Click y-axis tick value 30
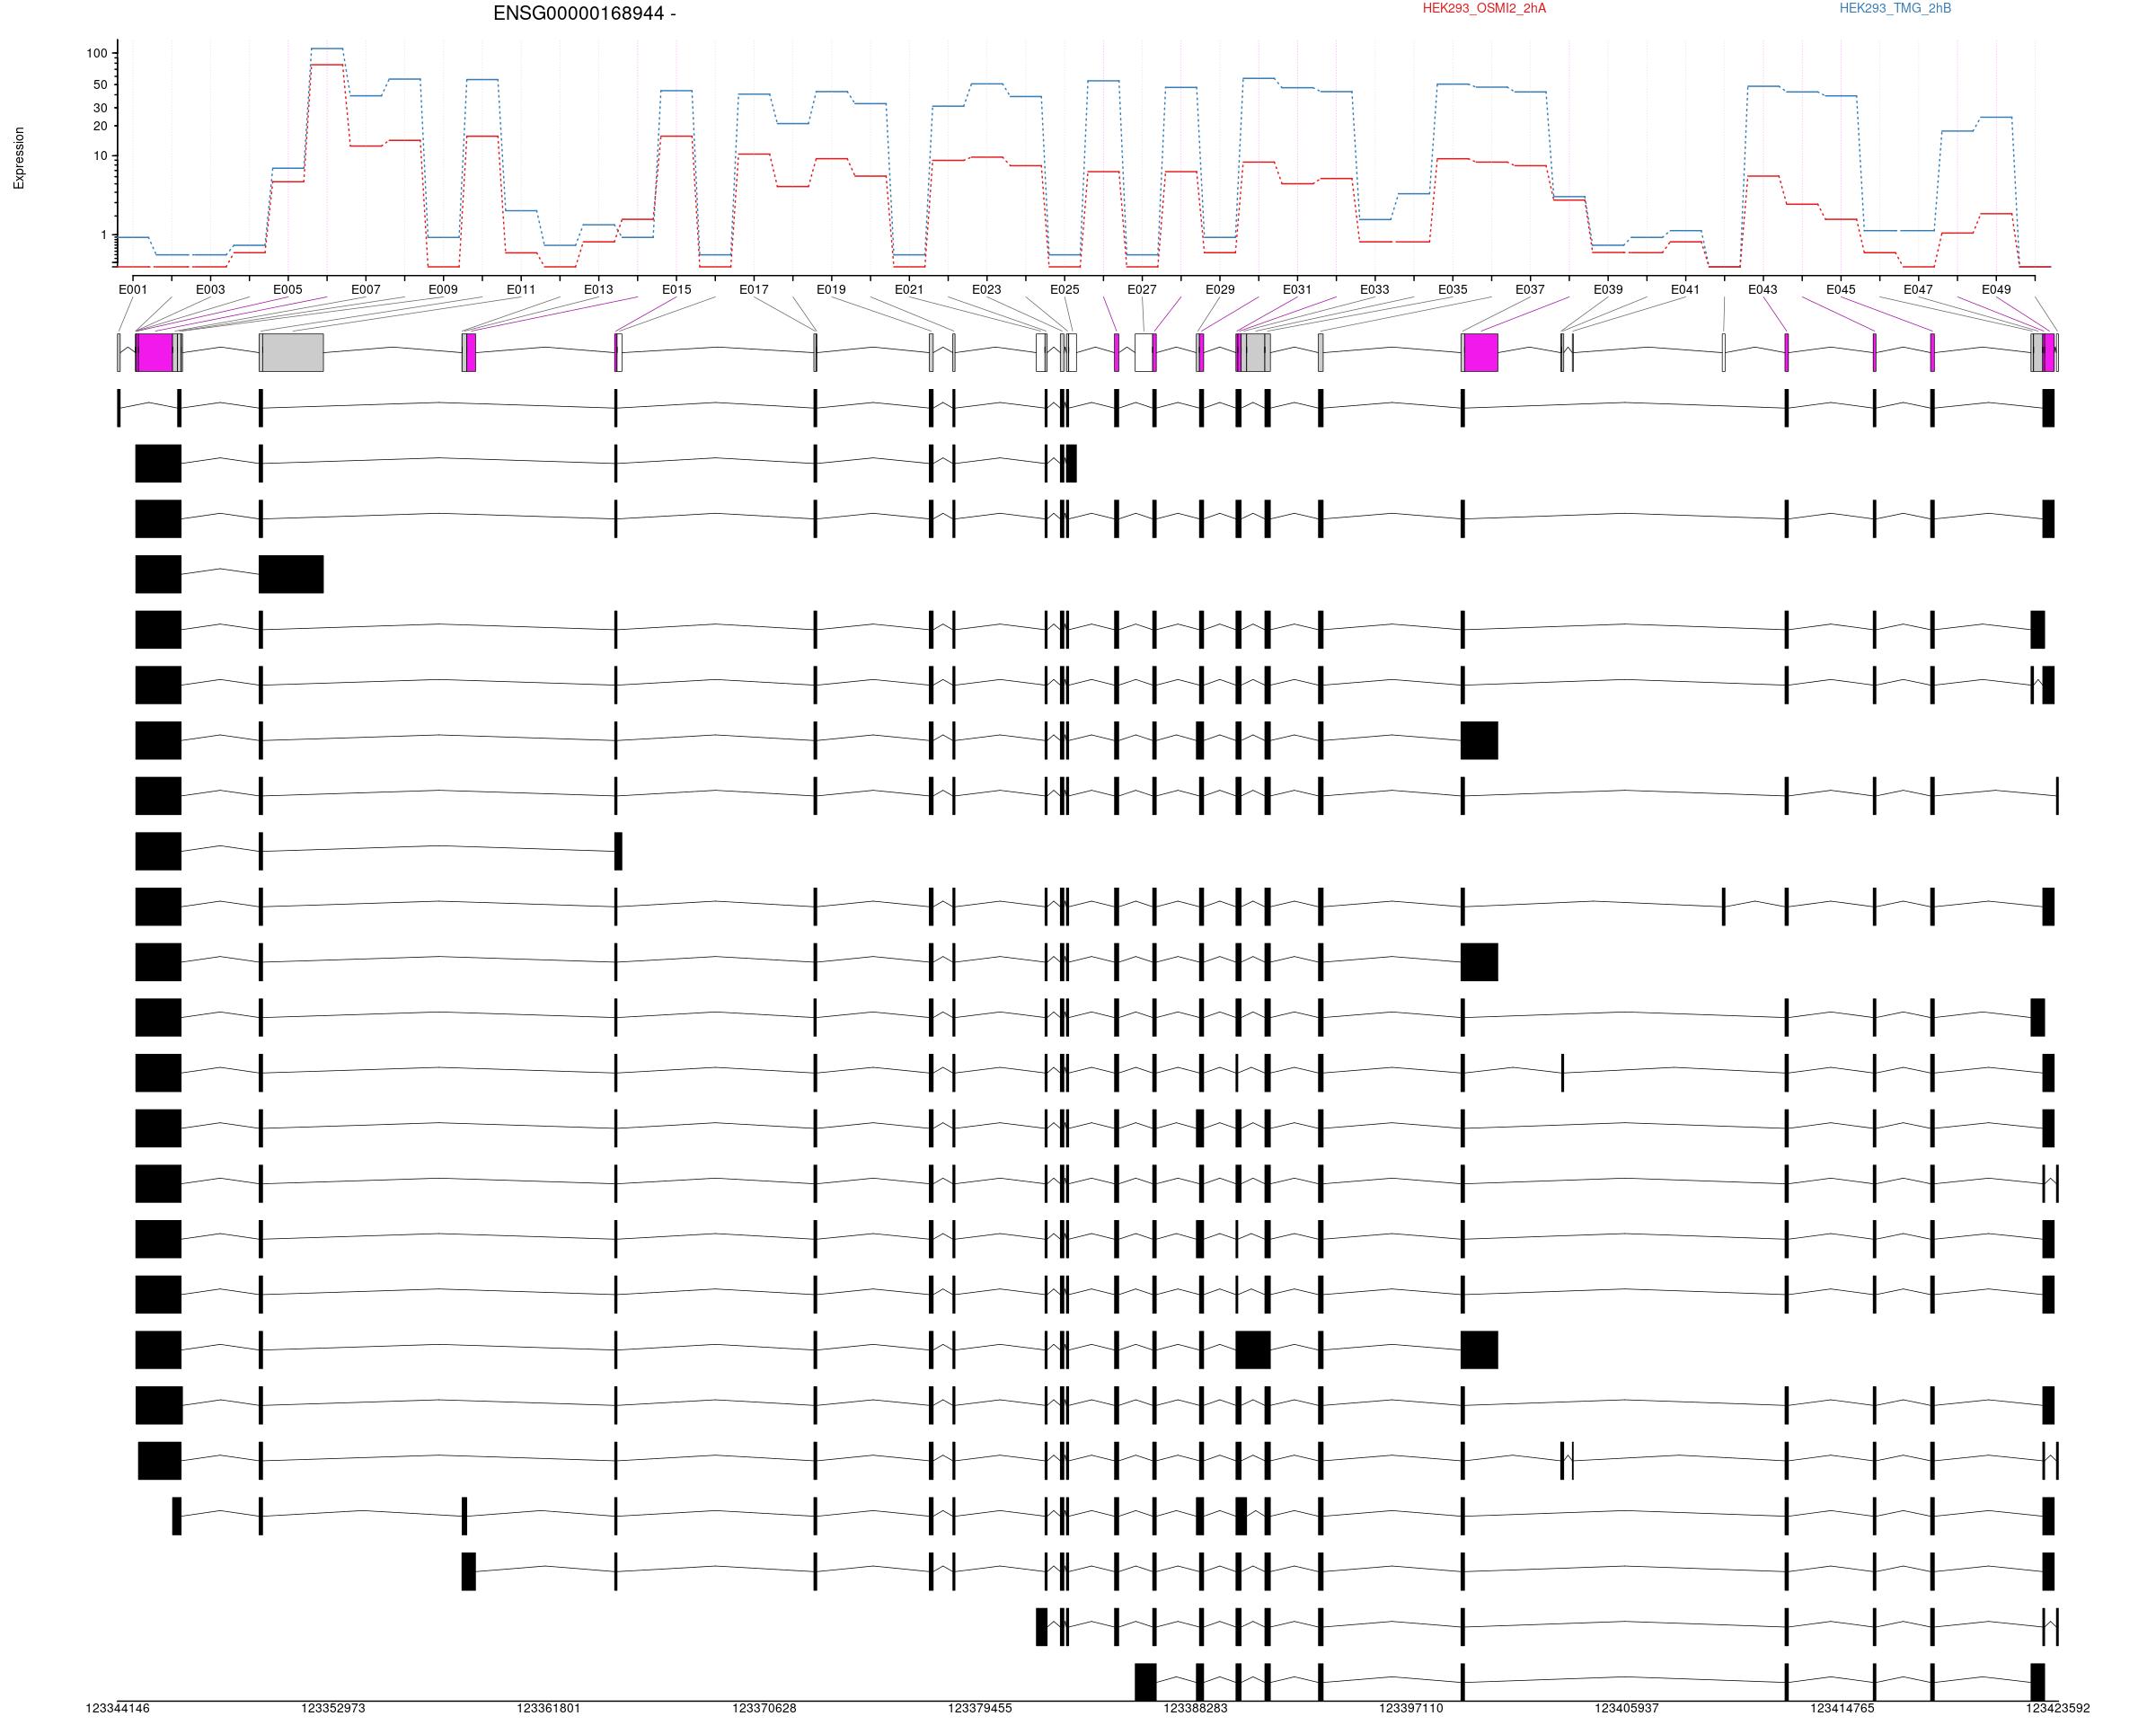This screenshot has width=2156, height=1725. (x=100, y=108)
